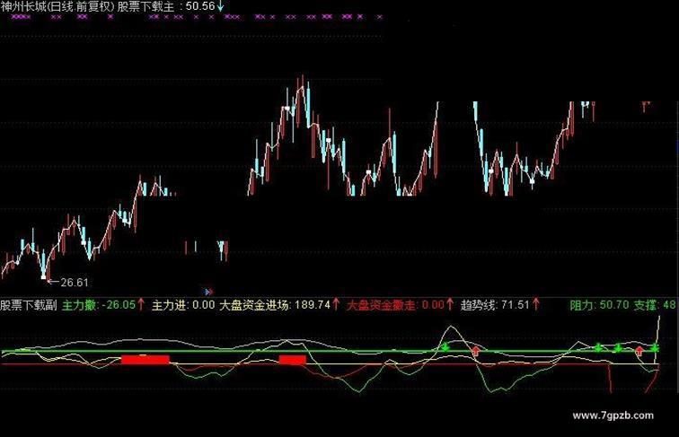Select the 股票下载副 sub-indicator name
679x437 pixels.
29,305
